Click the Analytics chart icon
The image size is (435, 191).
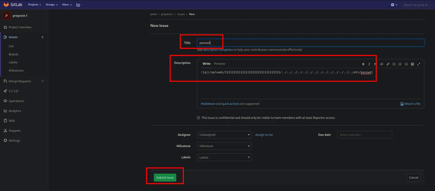5,111
